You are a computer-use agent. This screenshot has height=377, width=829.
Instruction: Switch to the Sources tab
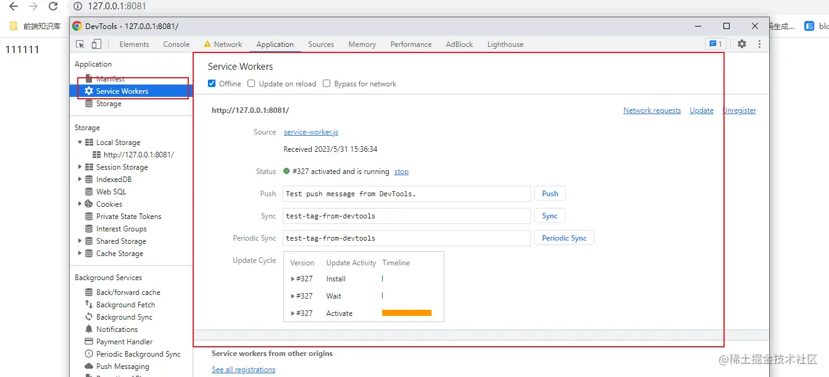point(321,44)
